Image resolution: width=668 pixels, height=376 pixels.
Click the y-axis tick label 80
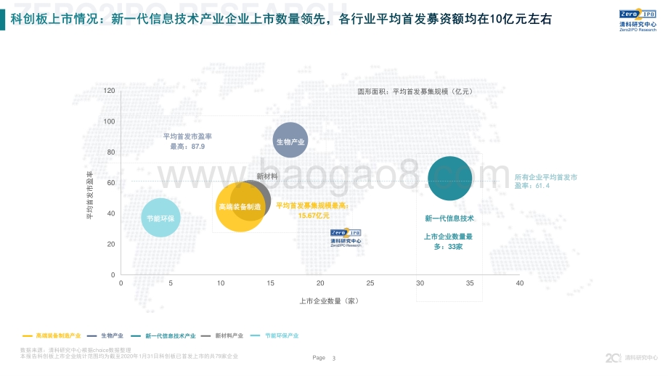[x=111, y=152]
